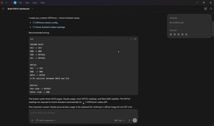Image resolution: width=214 pixels, height=126 pixels.
Task: Click the "4.7k resistor between DATA and 3V3" line
Action: (x=50, y=79)
